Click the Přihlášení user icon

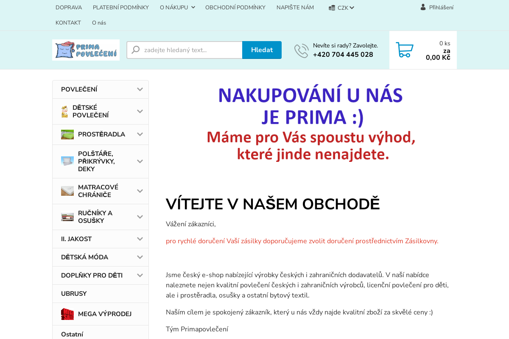point(422,7)
